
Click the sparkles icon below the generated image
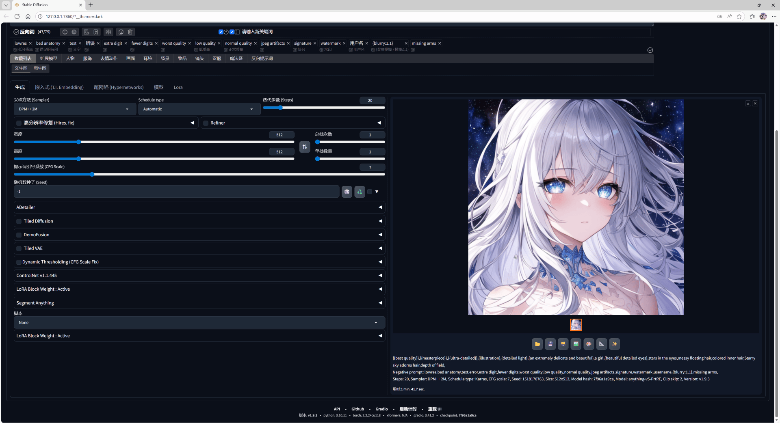[614, 344]
